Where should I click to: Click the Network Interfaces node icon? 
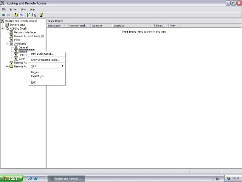(x=11, y=32)
